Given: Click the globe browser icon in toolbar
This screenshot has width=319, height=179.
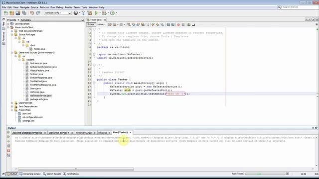Looking at the screenshot, I should point(76,13).
